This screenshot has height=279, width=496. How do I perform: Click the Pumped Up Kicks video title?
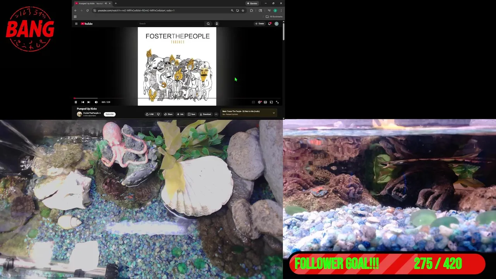[87, 109]
